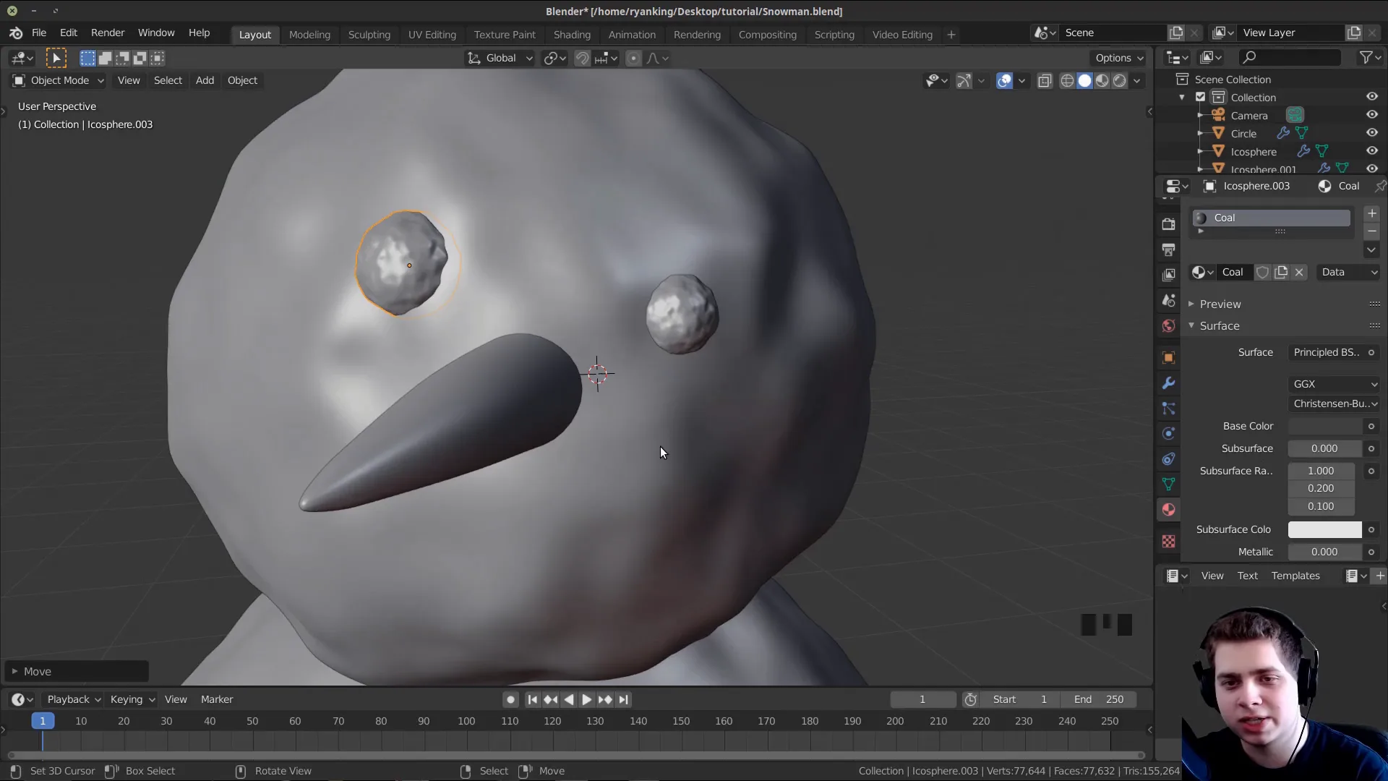1388x781 pixels.
Task: Open the Data dropdown next to Coal material
Action: pyautogui.click(x=1348, y=272)
